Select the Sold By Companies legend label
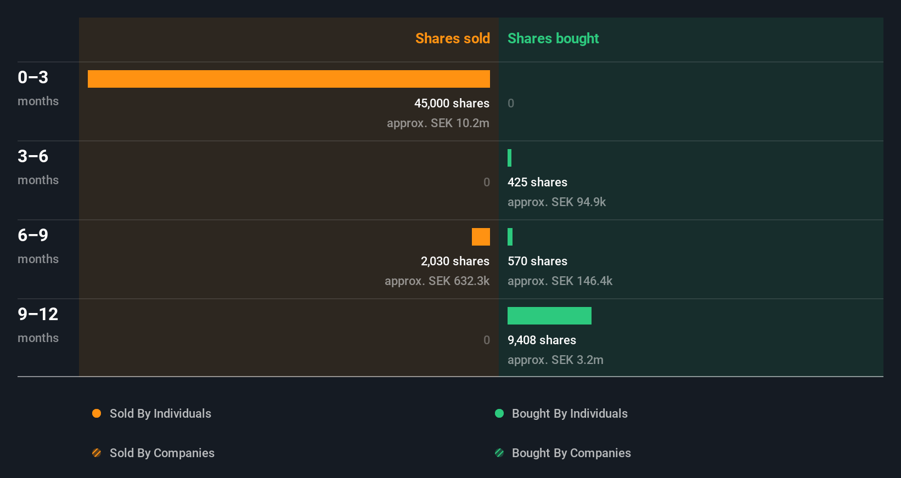 [x=162, y=453]
